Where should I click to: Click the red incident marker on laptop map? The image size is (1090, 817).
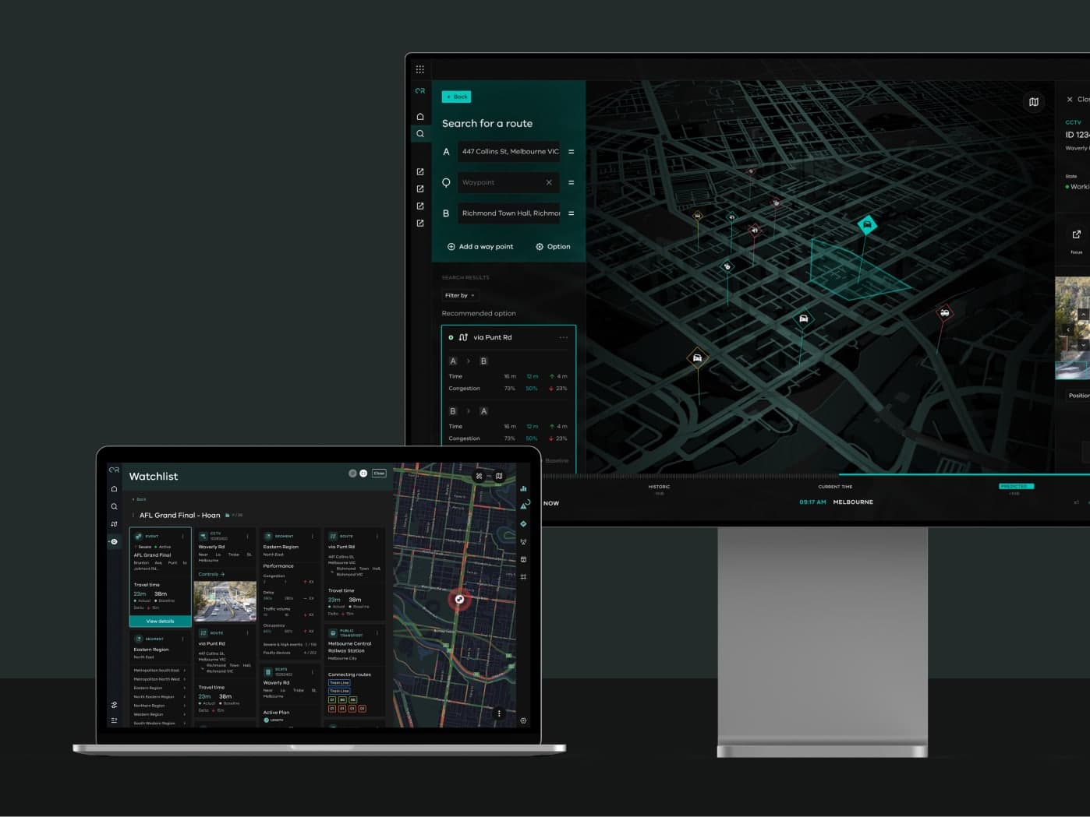click(x=459, y=599)
